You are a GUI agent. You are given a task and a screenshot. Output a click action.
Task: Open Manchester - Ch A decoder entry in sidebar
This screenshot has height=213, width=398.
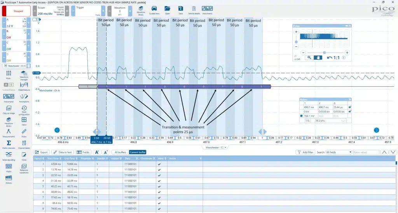point(15,66)
